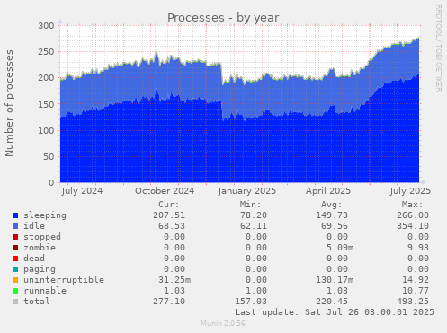Click uninterruptible maximum value 14.92

point(416,280)
